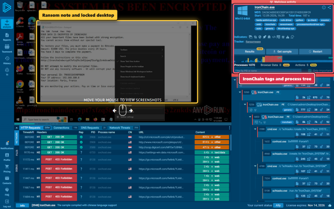Open the FAQ sidebar icon
The height and width of the screenshot is (209, 334).
pyautogui.click(x=7, y=192)
